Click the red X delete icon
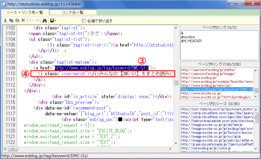261x159 pixels. [23, 21]
